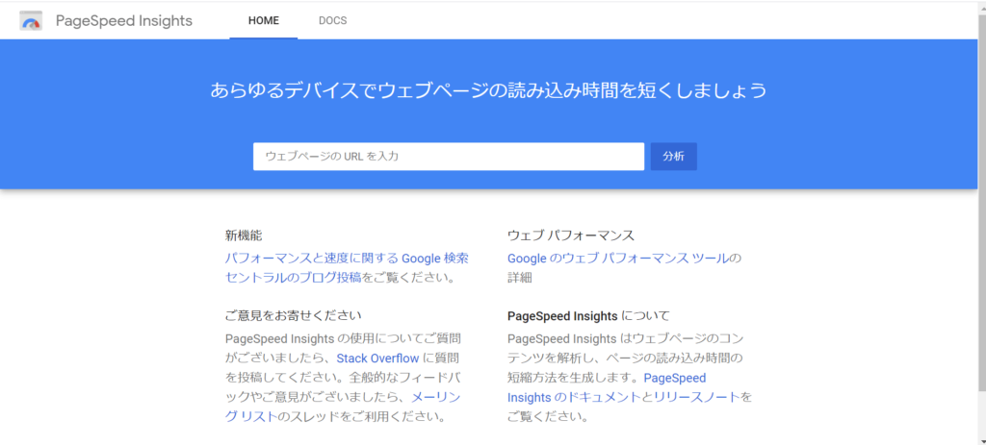The height and width of the screenshot is (445, 986).
Task: Open Google のウェブ パフォーマンス ツール link
Action: pyautogui.click(x=619, y=258)
